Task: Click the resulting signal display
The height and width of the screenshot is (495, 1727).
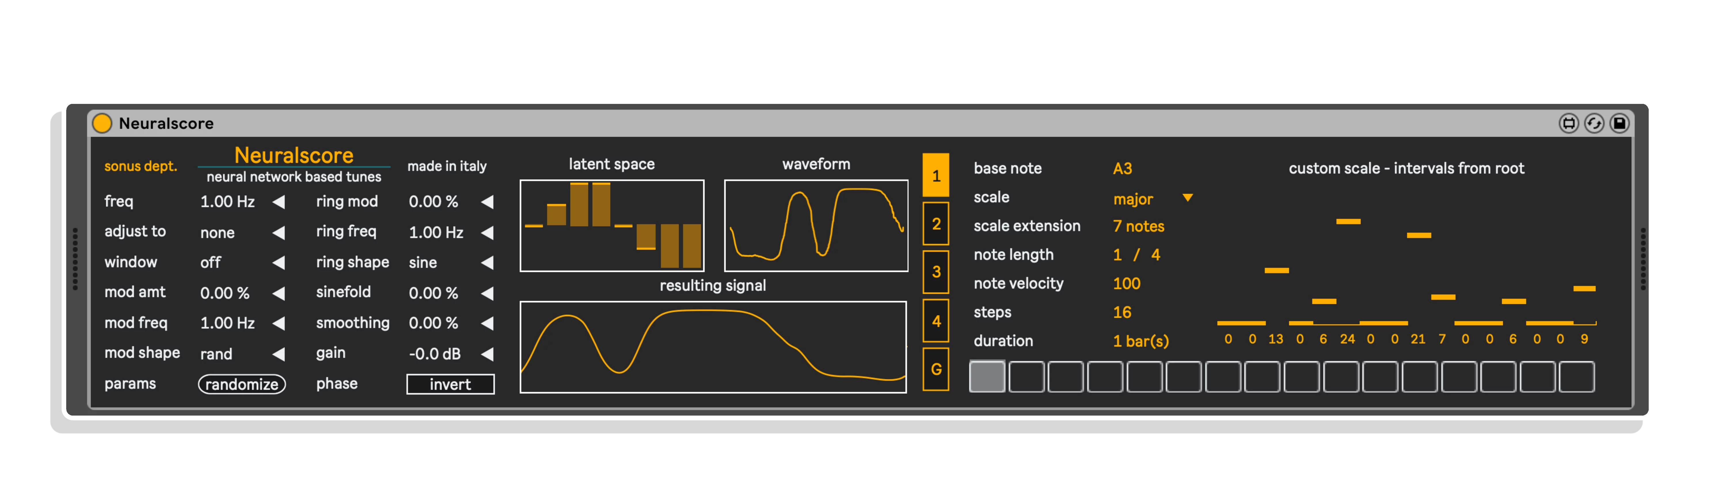Action: tap(713, 347)
